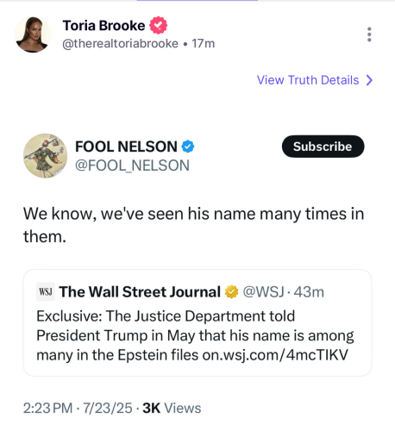The height and width of the screenshot is (431, 395).
Task: Click the @therealtoriabrooke handle
Action: (x=120, y=44)
